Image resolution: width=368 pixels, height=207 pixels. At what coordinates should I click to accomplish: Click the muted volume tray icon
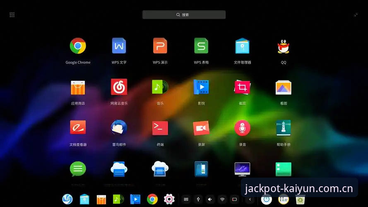tap(210, 199)
